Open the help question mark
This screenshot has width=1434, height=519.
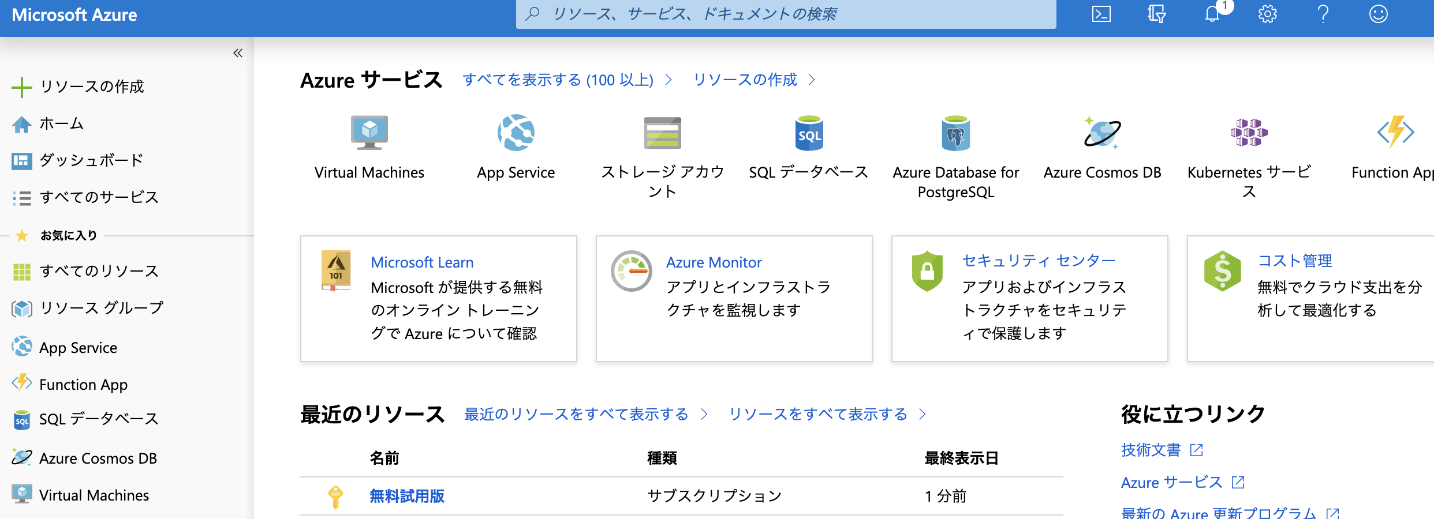[x=1323, y=14]
